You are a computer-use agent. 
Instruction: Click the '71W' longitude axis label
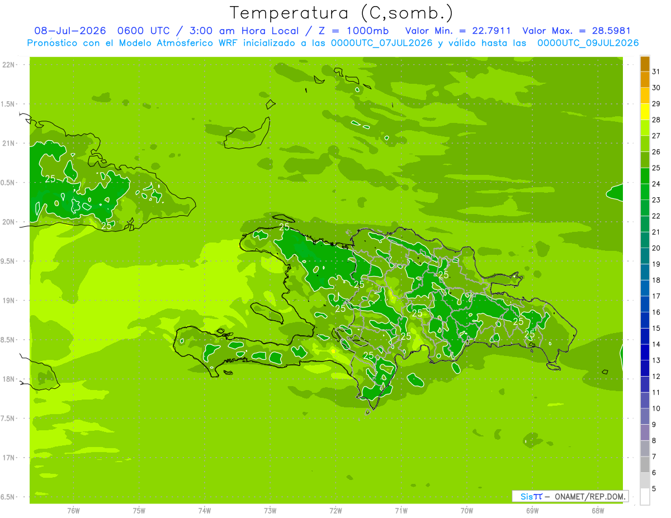coord(401,511)
